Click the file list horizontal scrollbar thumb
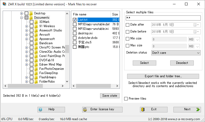205x122 pixels. [x=93, y=86]
